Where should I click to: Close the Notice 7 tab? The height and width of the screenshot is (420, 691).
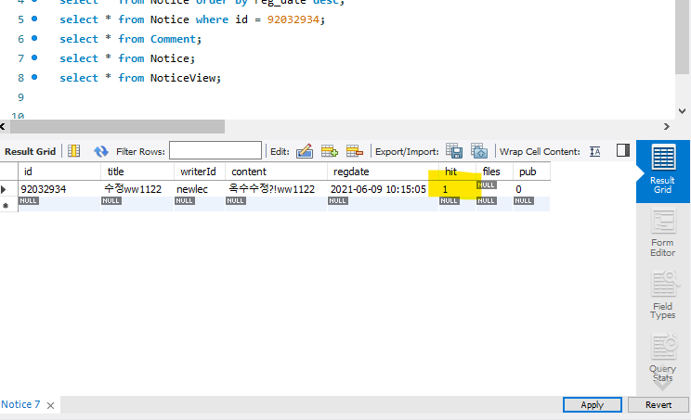click(x=51, y=405)
